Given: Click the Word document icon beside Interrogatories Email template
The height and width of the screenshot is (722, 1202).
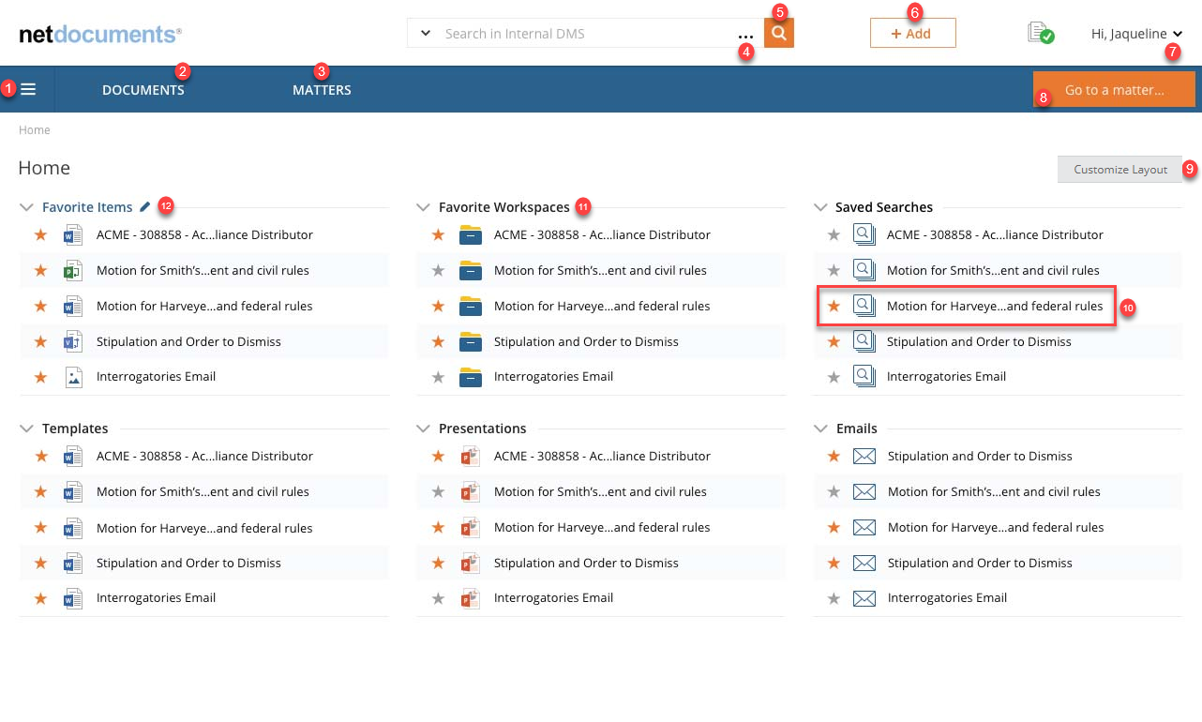Looking at the screenshot, I should tap(73, 597).
